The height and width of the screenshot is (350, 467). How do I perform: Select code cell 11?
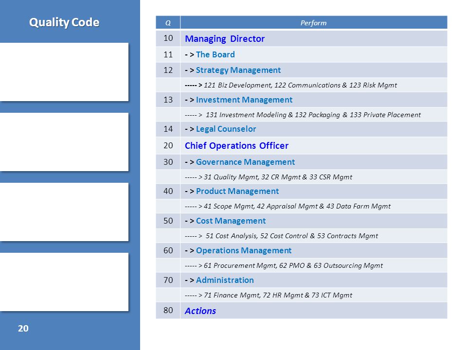(x=168, y=54)
